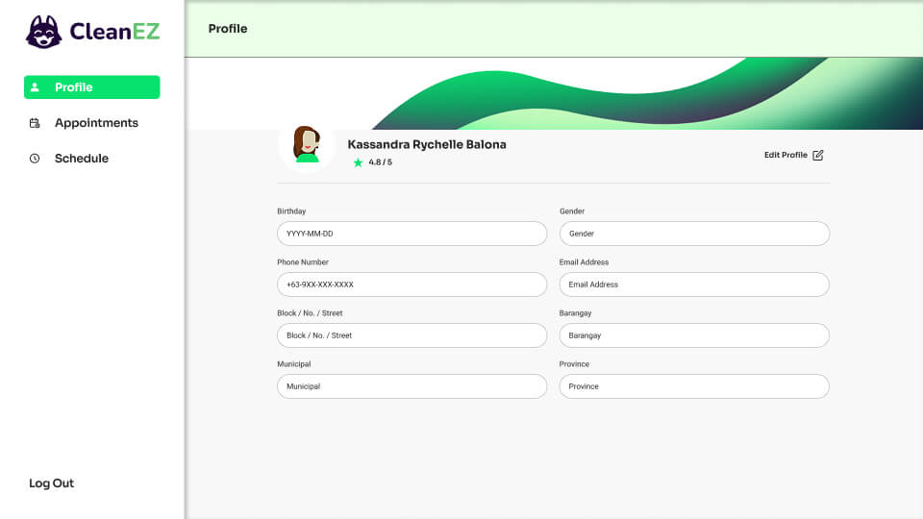Focus the Phone Number input field

[x=412, y=284]
